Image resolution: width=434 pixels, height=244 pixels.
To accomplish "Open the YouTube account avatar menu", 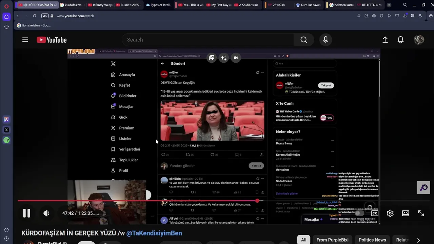I will pos(419,40).
